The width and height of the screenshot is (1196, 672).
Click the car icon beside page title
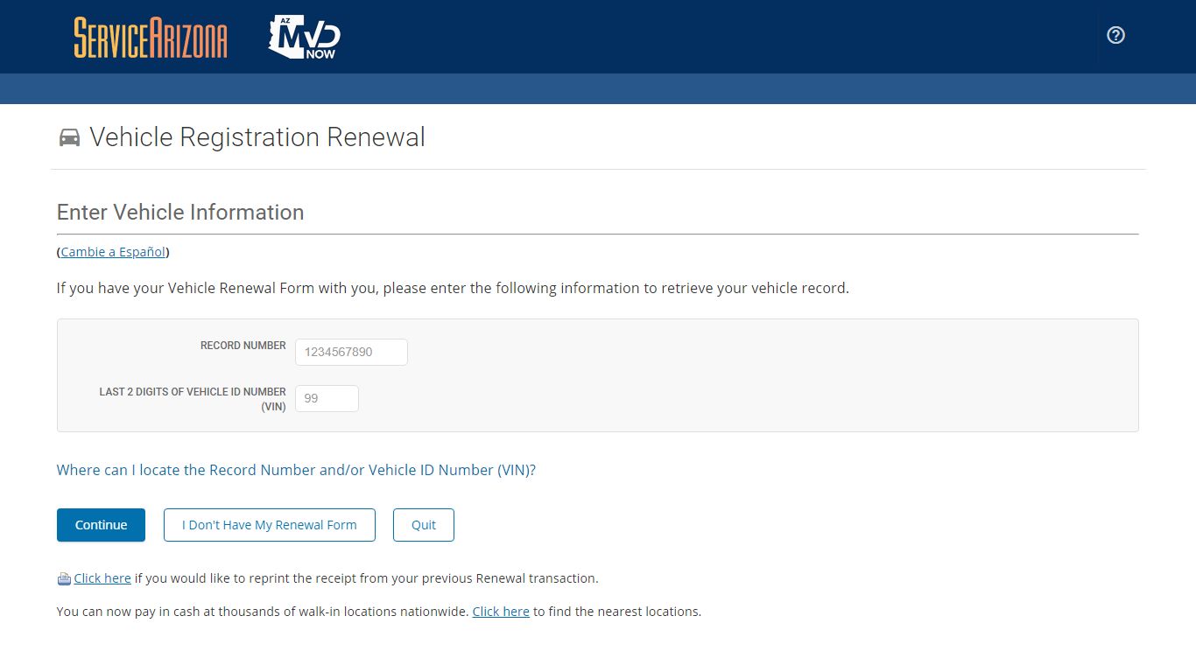point(69,137)
